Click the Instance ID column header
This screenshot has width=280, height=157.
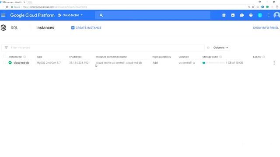[15, 57]
